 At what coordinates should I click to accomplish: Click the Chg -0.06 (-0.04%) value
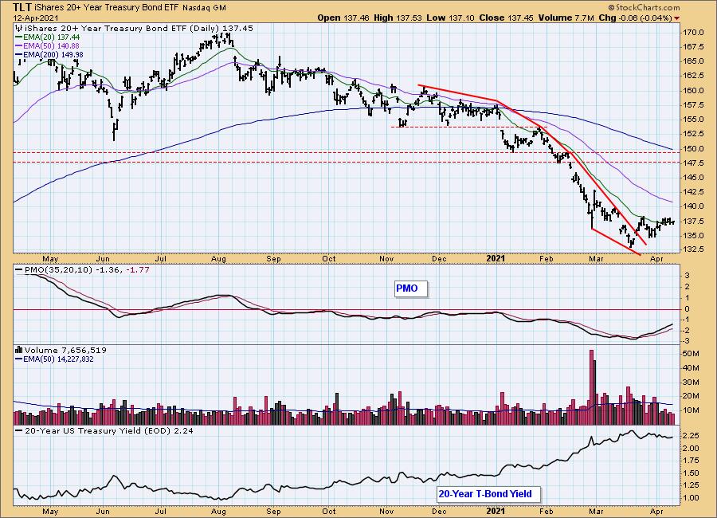[635, 18]
